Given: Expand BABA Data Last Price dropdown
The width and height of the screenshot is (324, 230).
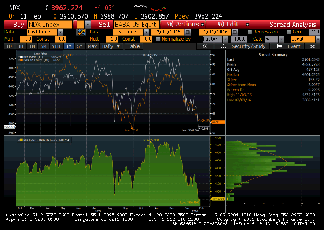Looking at the screenshot, I should point(146,32).
